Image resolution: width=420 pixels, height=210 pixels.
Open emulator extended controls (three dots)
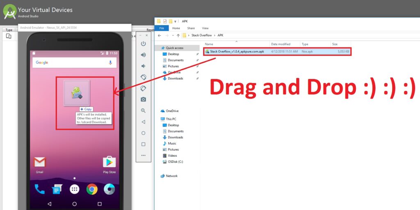(143, 156)
